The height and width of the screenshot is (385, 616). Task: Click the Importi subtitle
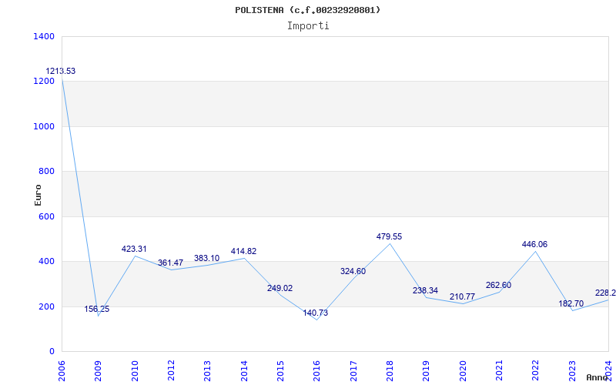click(308, 25)
